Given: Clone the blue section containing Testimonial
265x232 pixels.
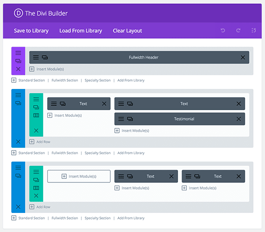Looking at the screenshot, I should tap(18, 103).
